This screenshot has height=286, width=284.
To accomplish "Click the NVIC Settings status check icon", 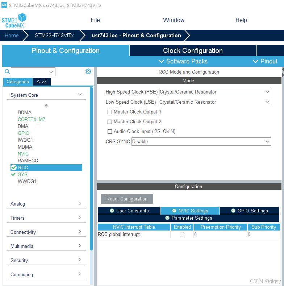I will (174, 211).
